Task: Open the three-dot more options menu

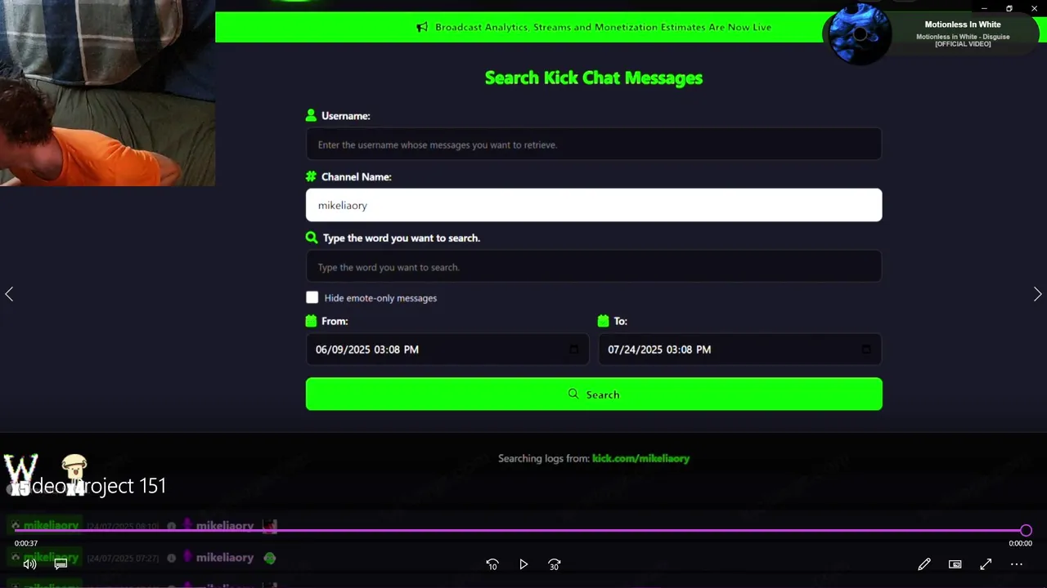Action: pos(1017,564)
